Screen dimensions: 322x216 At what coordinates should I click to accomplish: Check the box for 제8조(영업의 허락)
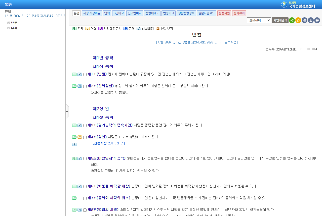85,210
